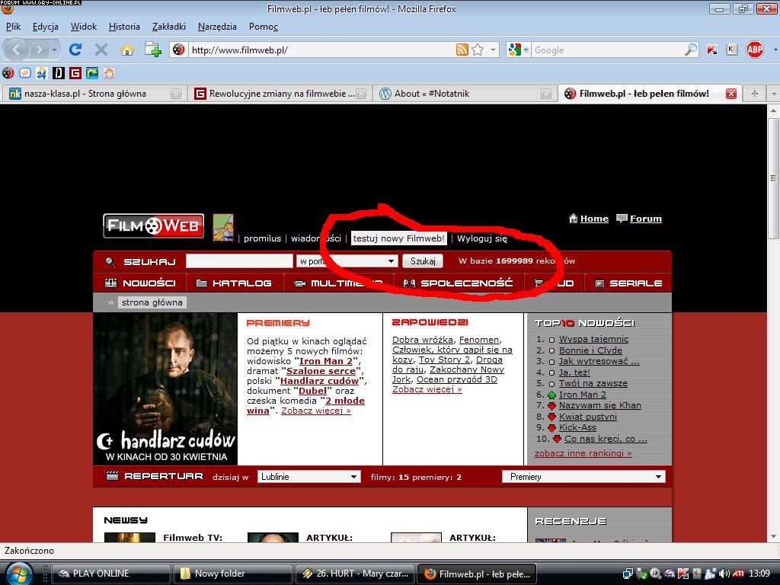The image size is (780, 585).
Task: Open the Windows Start orb
Action: click(19, 574)
